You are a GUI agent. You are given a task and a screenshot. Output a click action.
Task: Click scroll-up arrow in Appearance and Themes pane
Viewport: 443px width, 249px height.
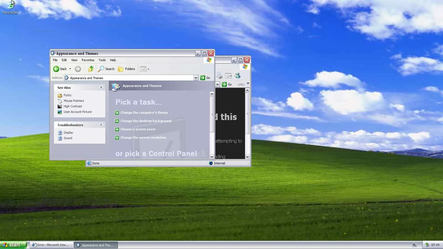click(212, 94)
